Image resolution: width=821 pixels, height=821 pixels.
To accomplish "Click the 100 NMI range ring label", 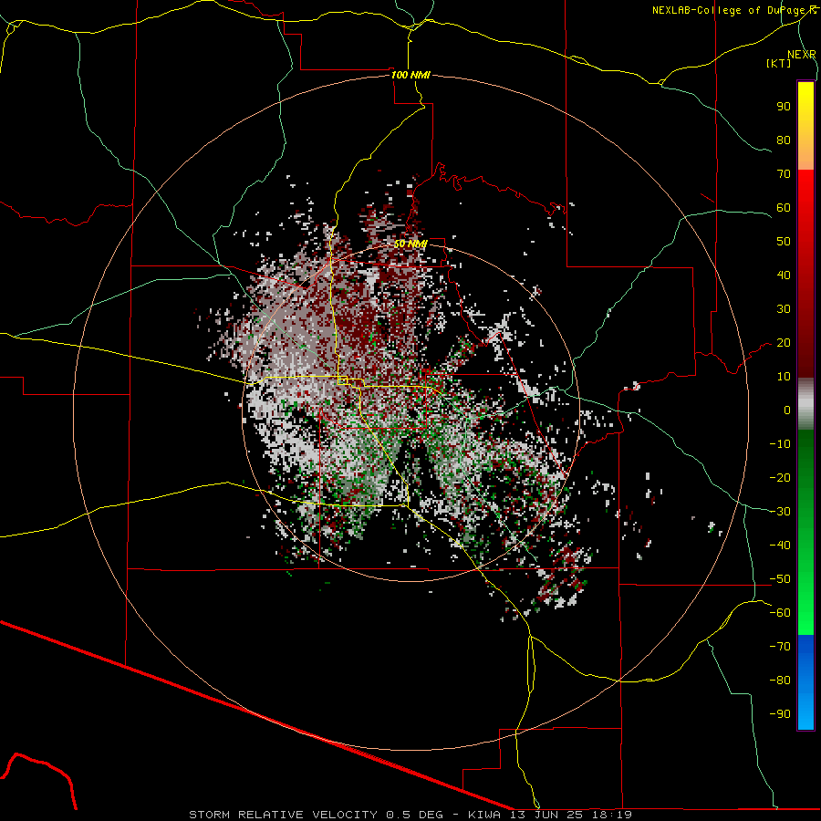I will coord(411,75).
